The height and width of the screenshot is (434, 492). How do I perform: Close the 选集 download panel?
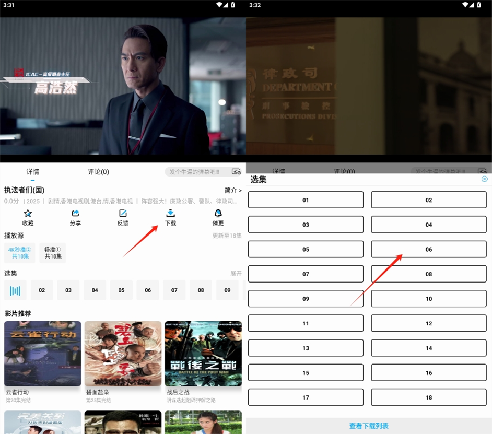(485, 179)
